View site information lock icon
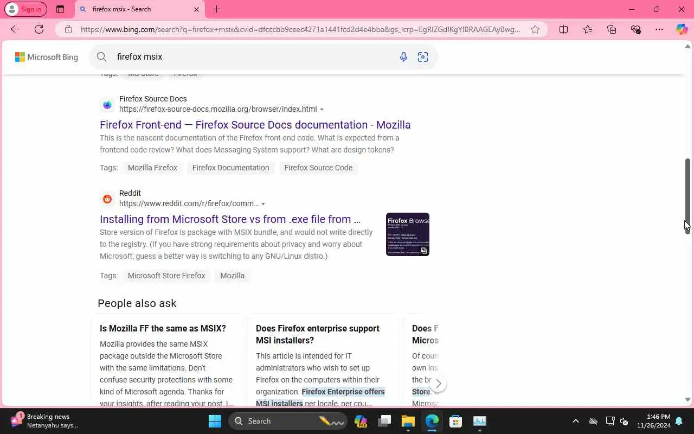694x434 pixels. [x=68, y=29]
